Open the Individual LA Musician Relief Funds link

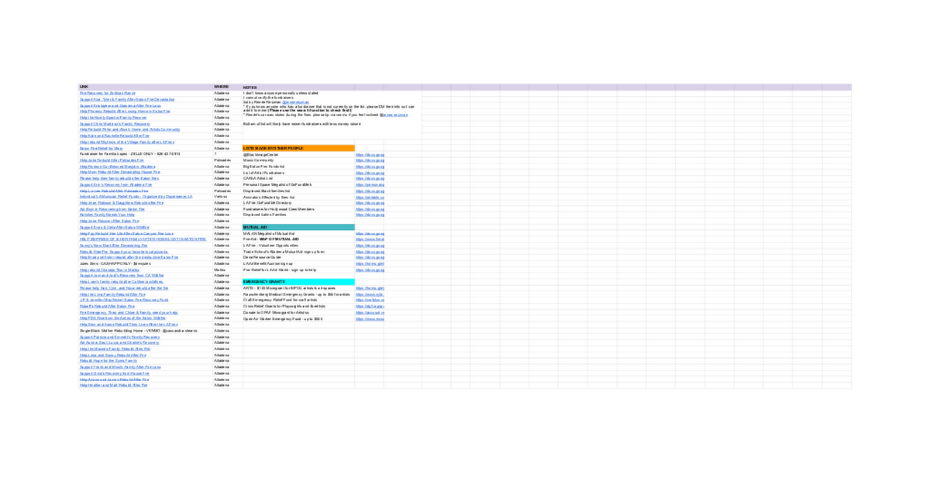coord(136,197)
